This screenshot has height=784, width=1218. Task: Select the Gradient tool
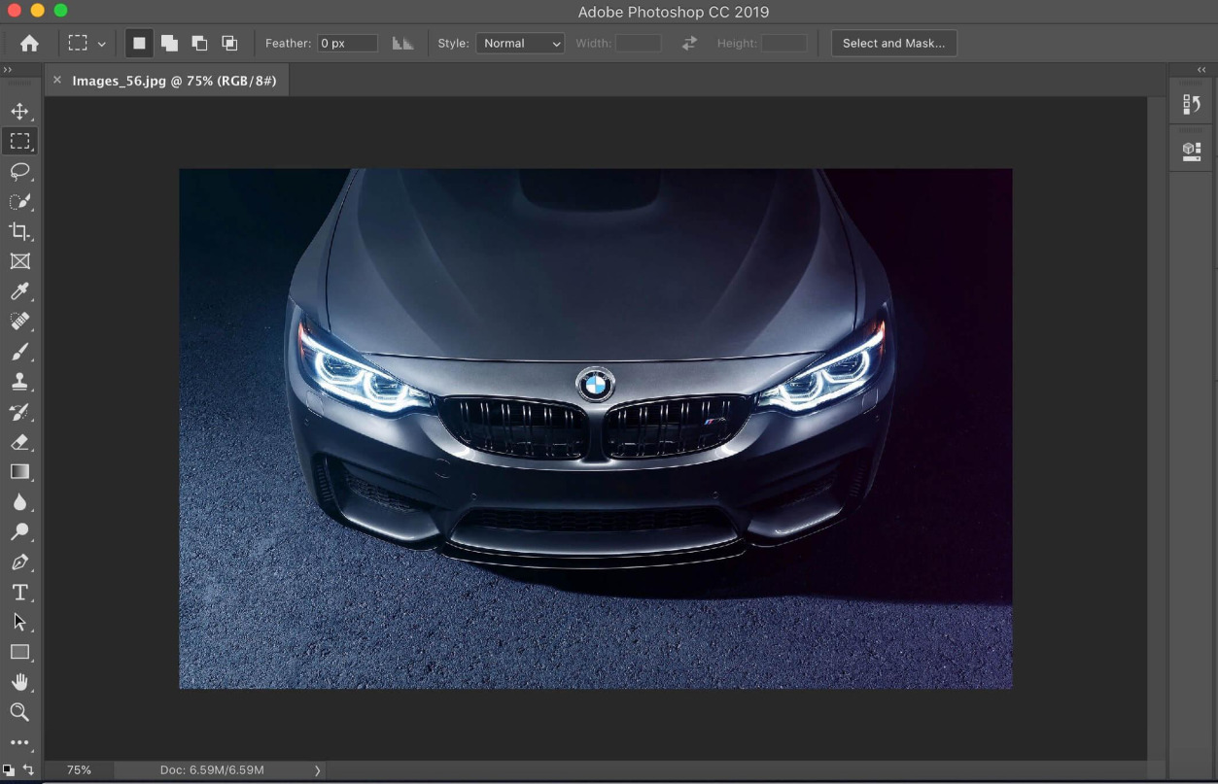19,472
